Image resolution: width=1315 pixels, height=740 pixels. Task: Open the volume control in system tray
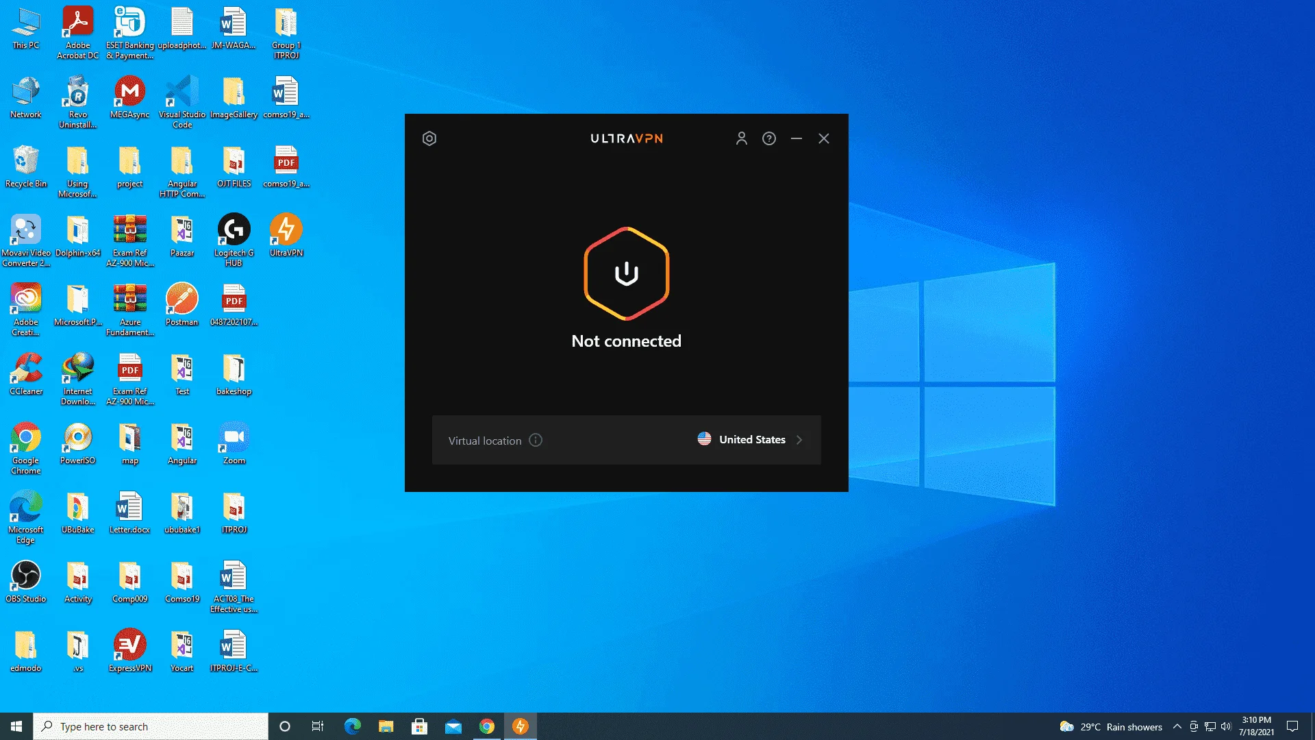coord(1226,726)
